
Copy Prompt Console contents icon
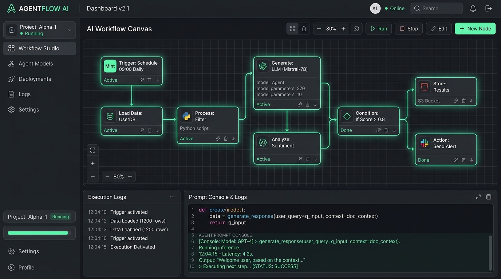point(489,197)
